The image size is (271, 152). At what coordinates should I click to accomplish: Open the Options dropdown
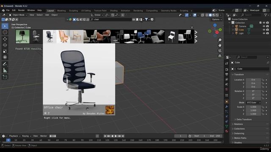(217, 19)
